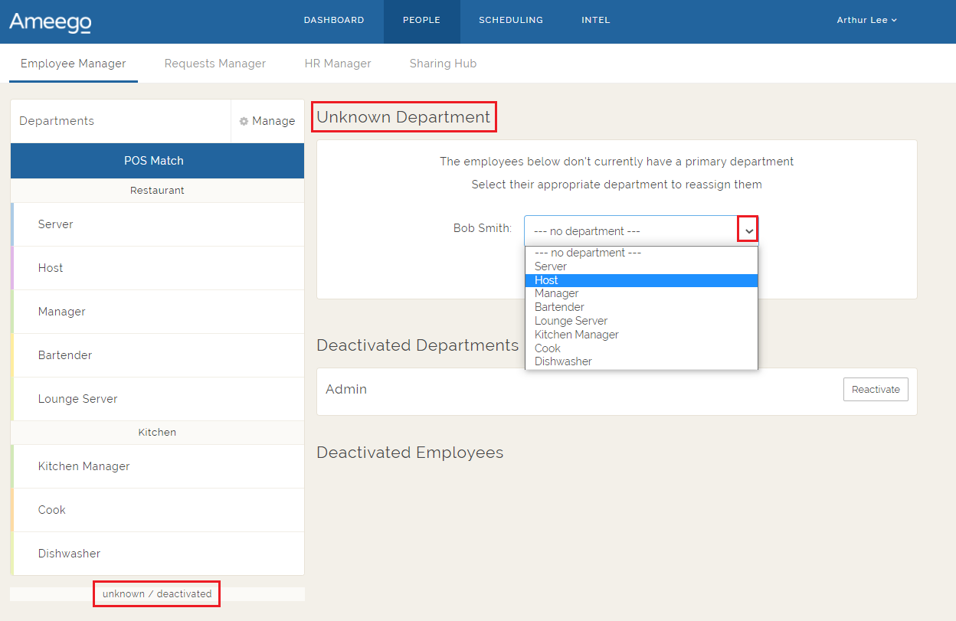Open the Arthur Lee user menu
The width and height of the screenshot is (956, 621).
[x=866, y=20]
